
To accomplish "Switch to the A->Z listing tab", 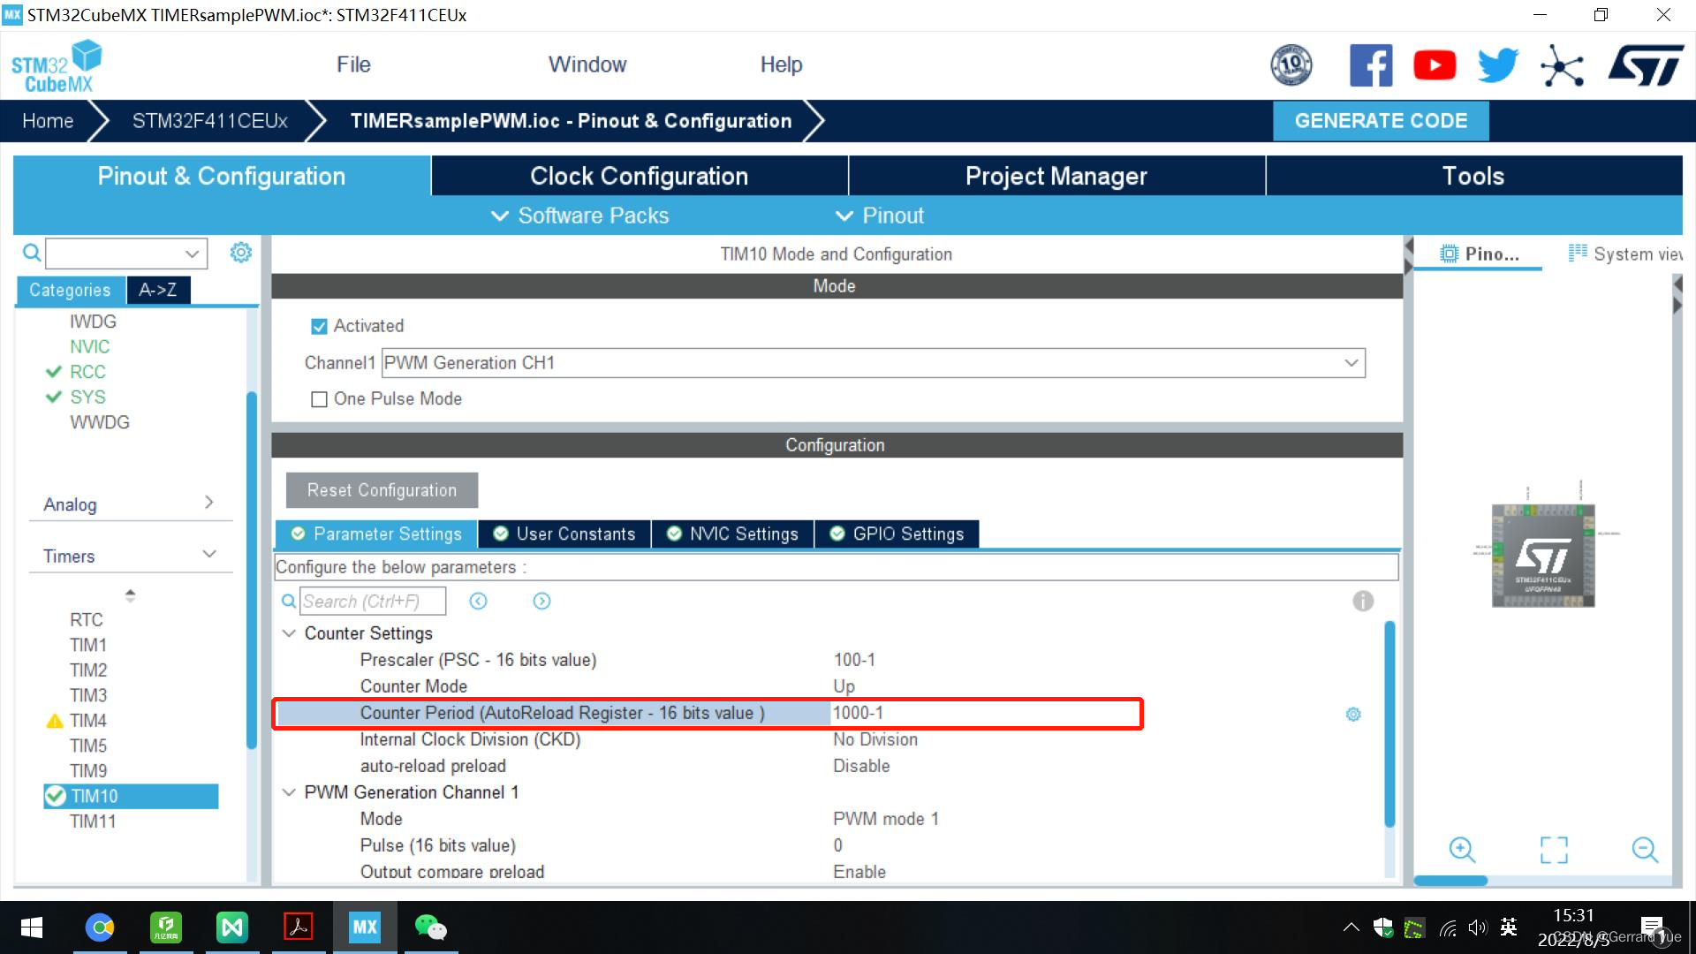I will pos(158,290).
